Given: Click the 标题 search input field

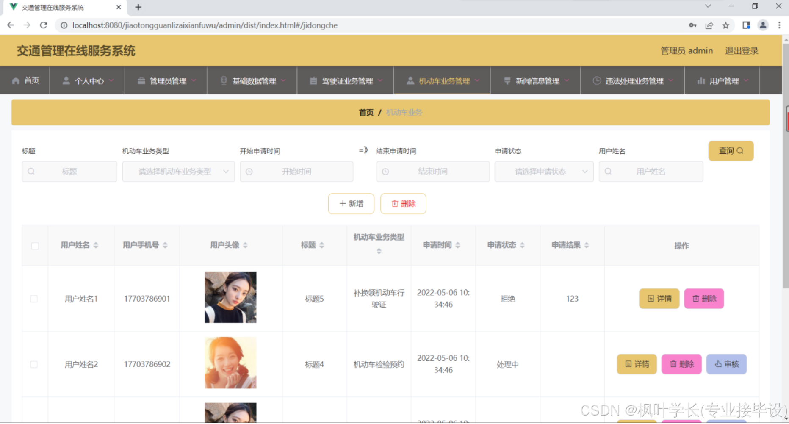Looking at the screenshot, I should (x=69, y=172).
